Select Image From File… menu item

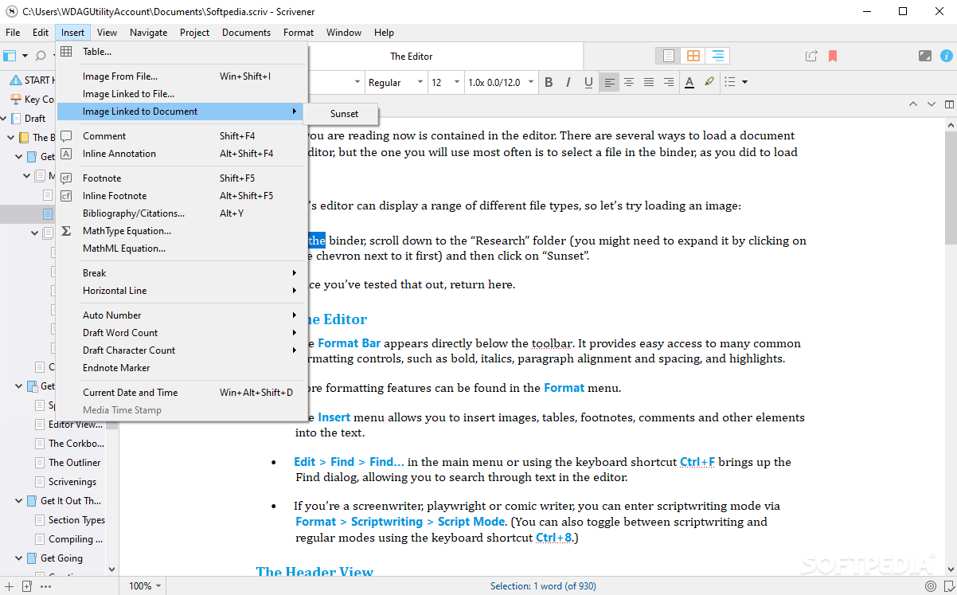(x=182, y=76)
